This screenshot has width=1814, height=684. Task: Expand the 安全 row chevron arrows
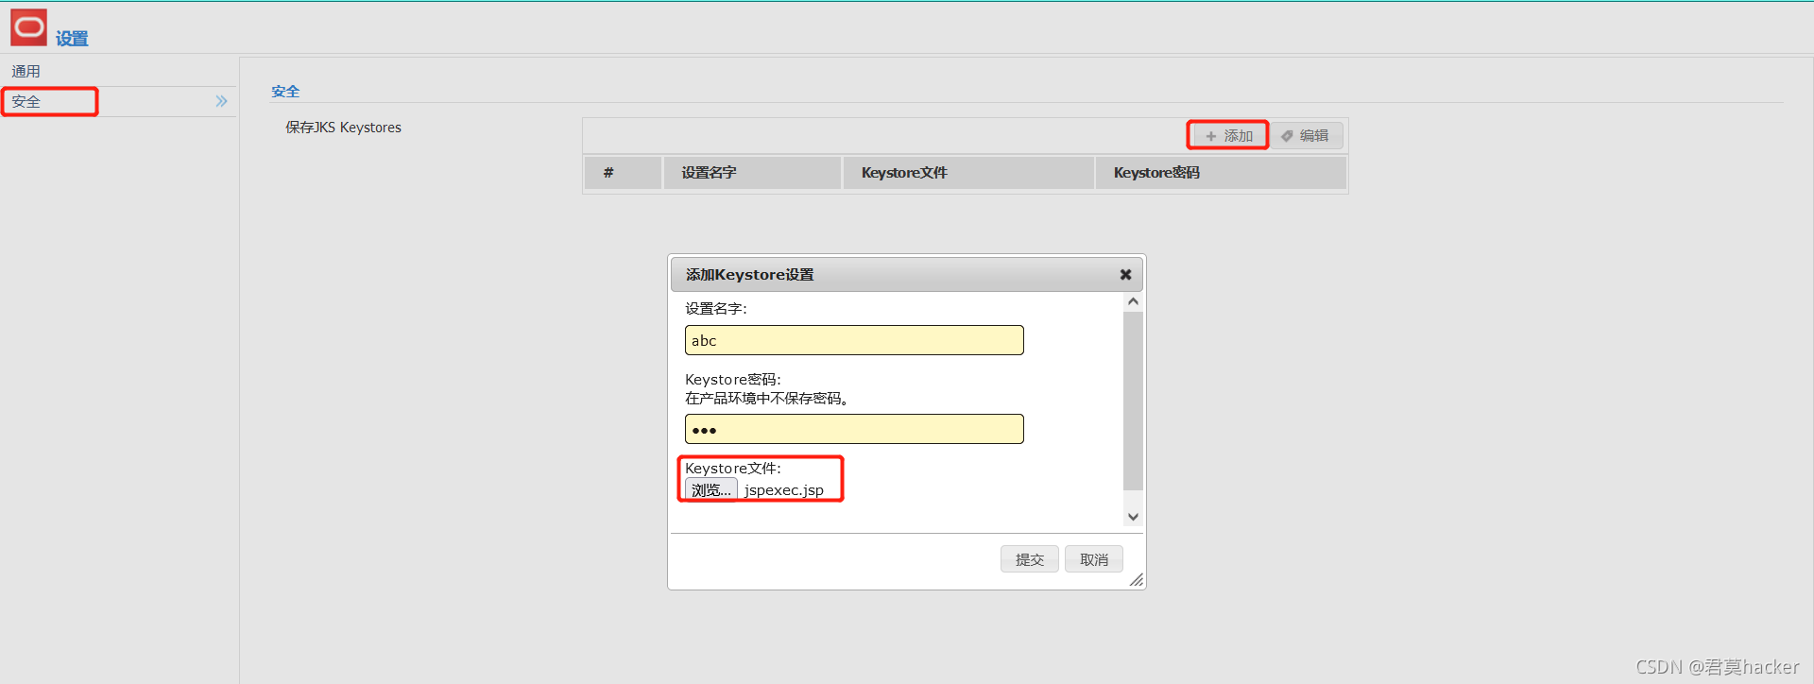click(221, 101)
